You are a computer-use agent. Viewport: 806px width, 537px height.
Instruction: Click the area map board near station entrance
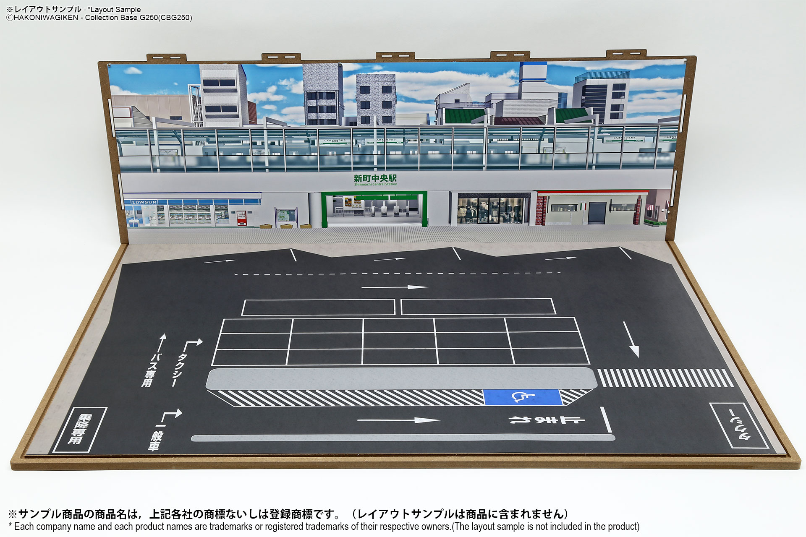(x=286, y=216)
